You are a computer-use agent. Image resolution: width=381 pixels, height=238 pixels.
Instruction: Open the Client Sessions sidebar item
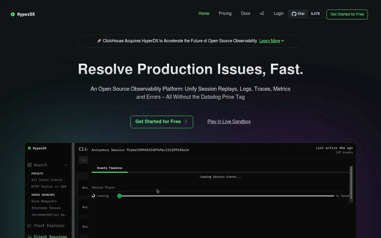(47, 237)
